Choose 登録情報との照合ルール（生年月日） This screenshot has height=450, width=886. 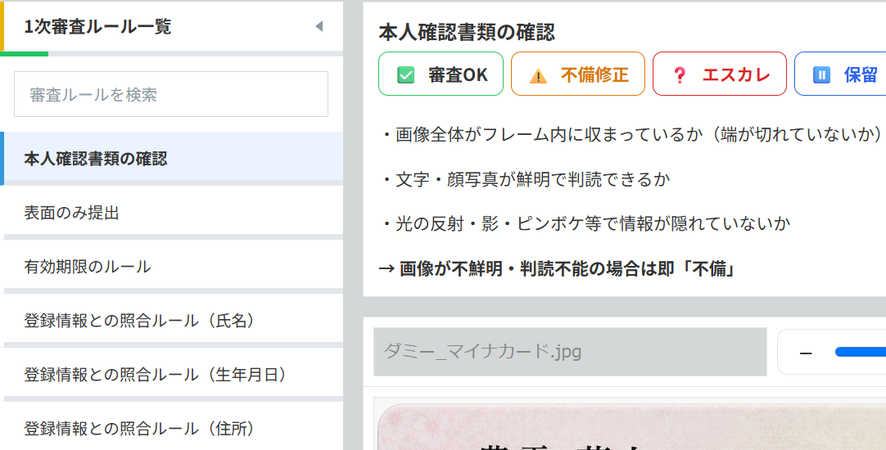pos(172,374)
